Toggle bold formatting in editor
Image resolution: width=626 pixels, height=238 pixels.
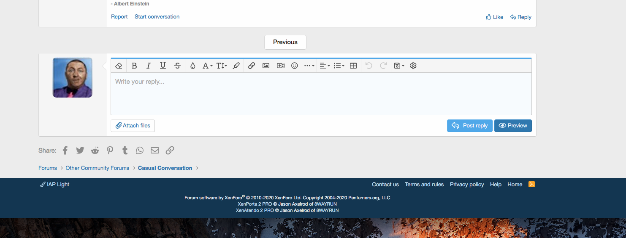134,66
